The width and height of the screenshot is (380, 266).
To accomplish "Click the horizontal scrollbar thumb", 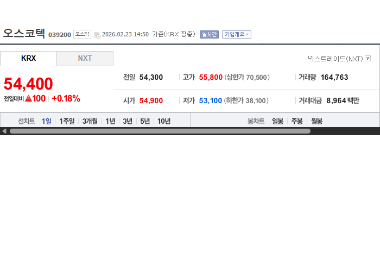I will (x=160, y=131).
